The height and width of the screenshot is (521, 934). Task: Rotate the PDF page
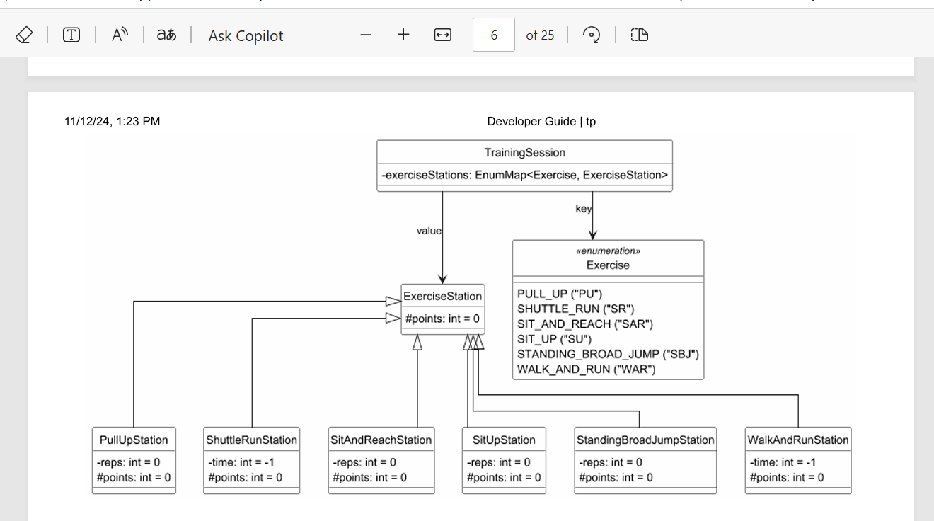(592, 35)
